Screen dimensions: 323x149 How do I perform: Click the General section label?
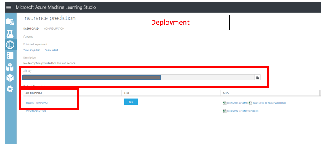28,37
